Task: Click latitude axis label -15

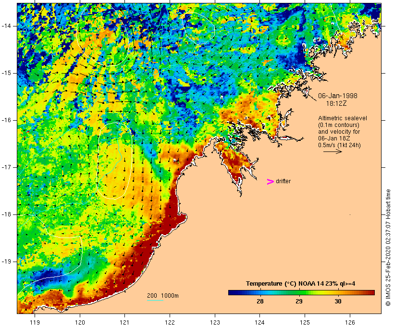Action: tap(6, 73)
